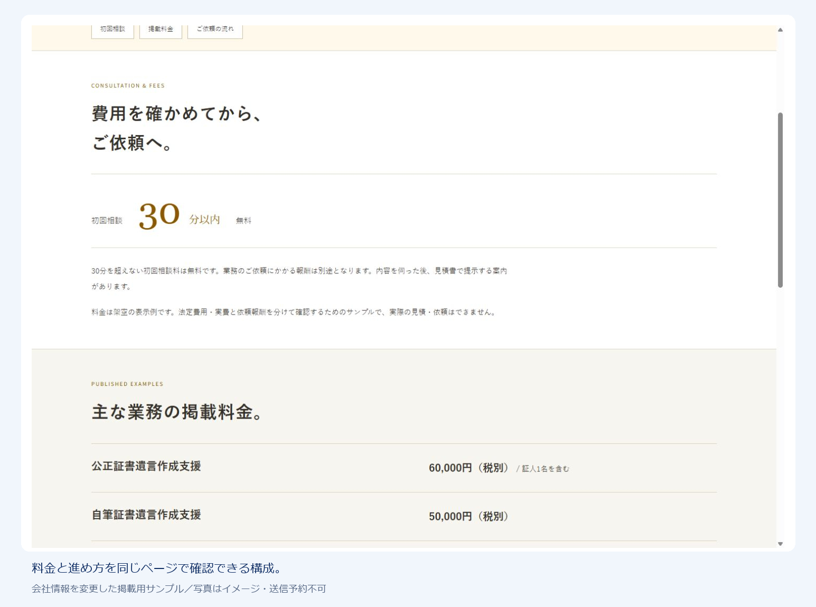
Task: Click the 分以内 text
Action: 204,220
